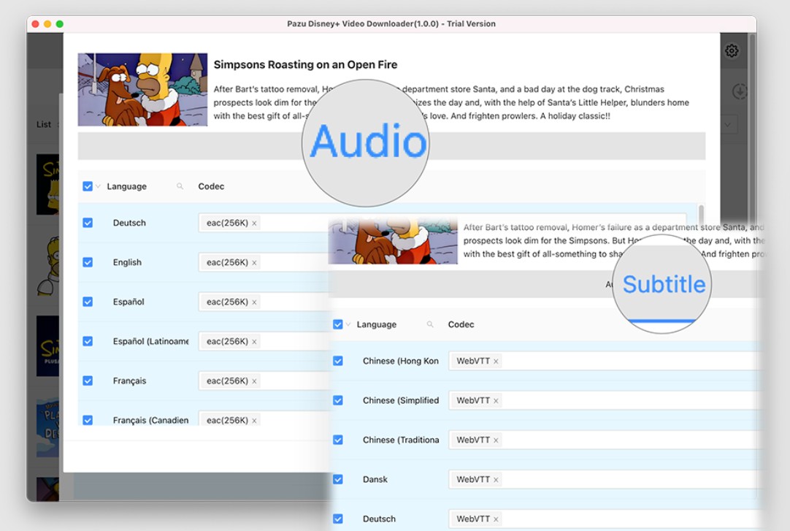Remove WebVTT tag from Deutsch subtitle
This screenshot has height=531, width=790.
click(x=496, y=519)
